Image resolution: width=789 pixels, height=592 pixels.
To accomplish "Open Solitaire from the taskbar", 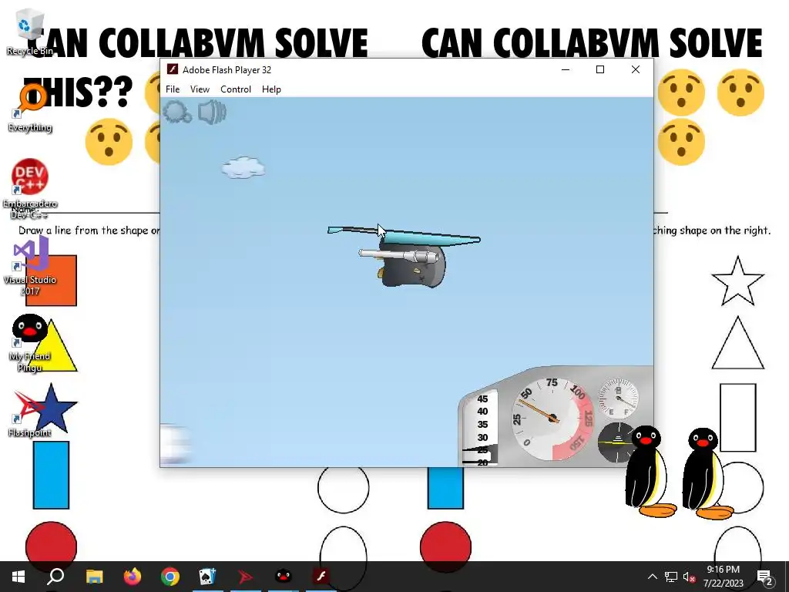I will [x=208, y=577].
